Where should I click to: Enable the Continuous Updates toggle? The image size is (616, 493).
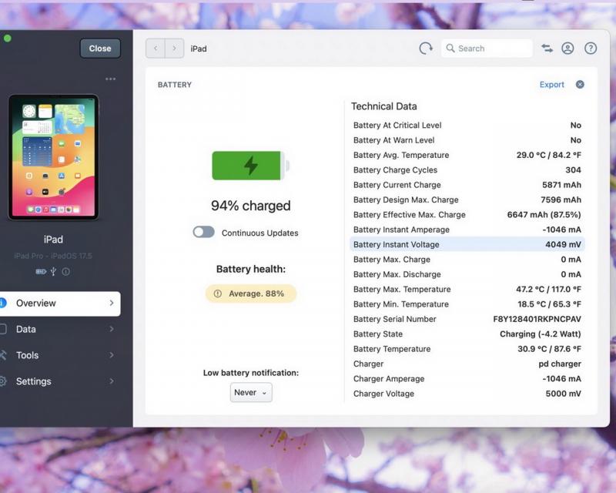click(204, 232)
